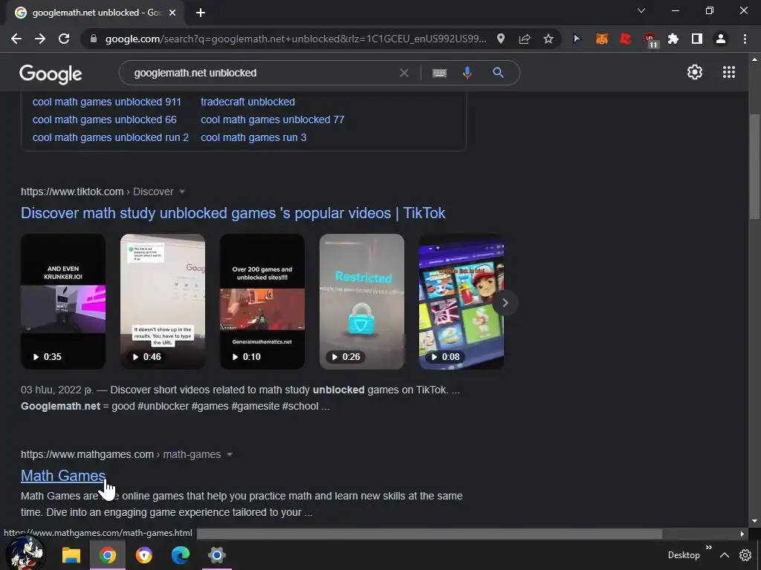Screen dimensions: 761x570
Task: Open the on-screen keyboard input tool
Action: (439, 73)
